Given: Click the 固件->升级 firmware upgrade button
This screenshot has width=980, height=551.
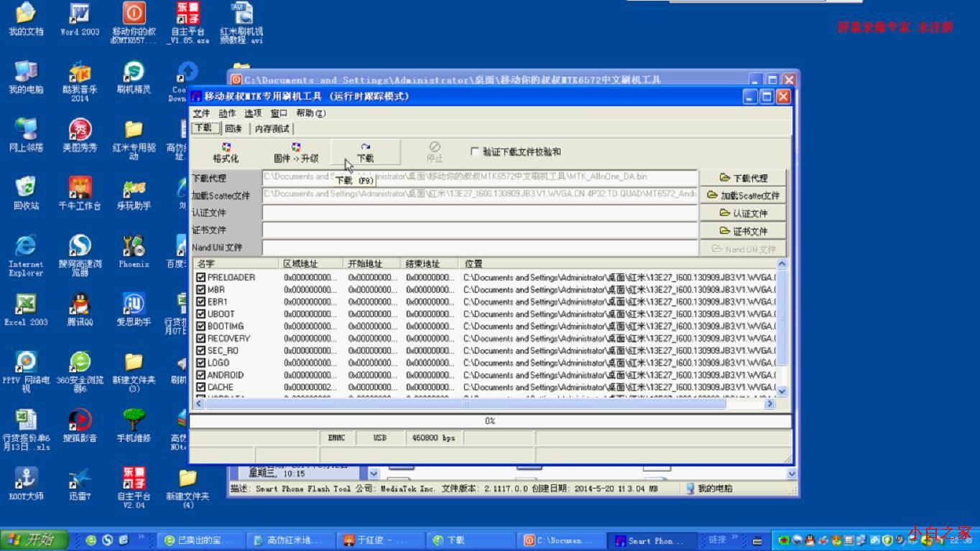Looking at the screenshot, I should coord(295,152).
